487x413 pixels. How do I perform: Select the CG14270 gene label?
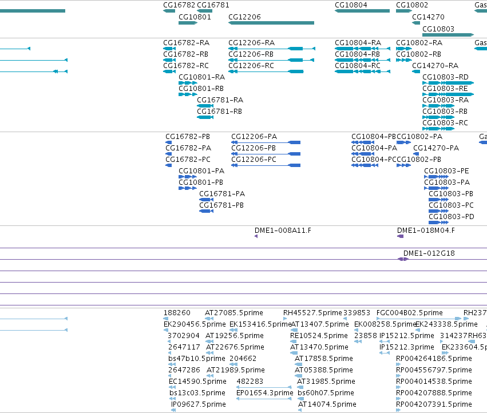point(428,17)
